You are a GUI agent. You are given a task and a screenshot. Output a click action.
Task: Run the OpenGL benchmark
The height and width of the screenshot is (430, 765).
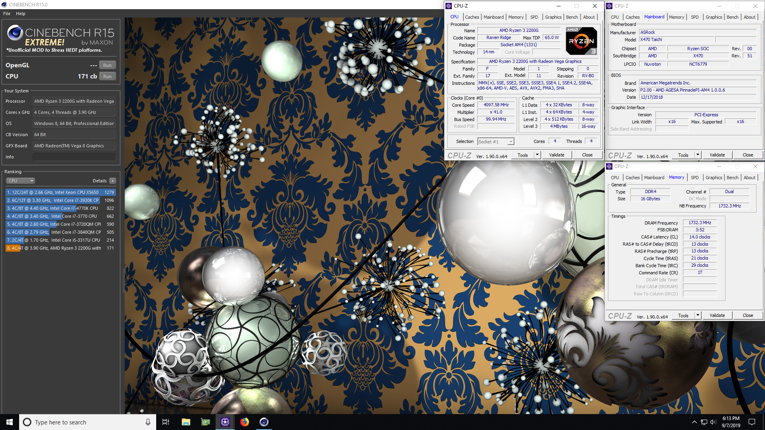(x=108, y=65)
